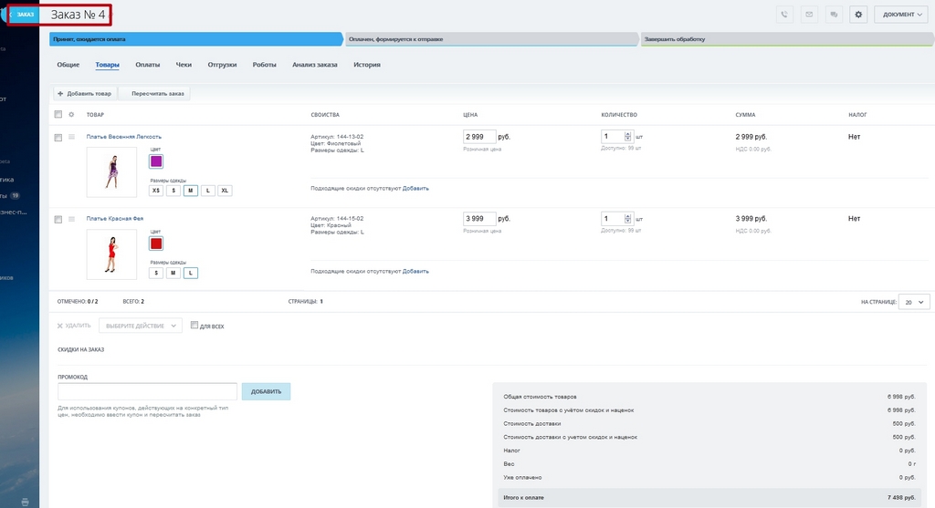Viewport: 935px width, 508px height.
Task: Open the Выберите действие dropdown
Action: pos(140,326)
